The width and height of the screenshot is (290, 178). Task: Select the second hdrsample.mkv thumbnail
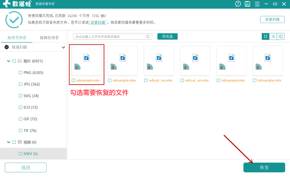coord(268,61)
